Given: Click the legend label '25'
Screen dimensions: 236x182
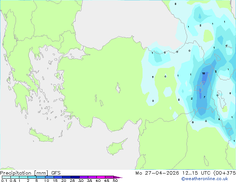Looking at the screenshot, I should pyautogui.click(x=72, y=181).
